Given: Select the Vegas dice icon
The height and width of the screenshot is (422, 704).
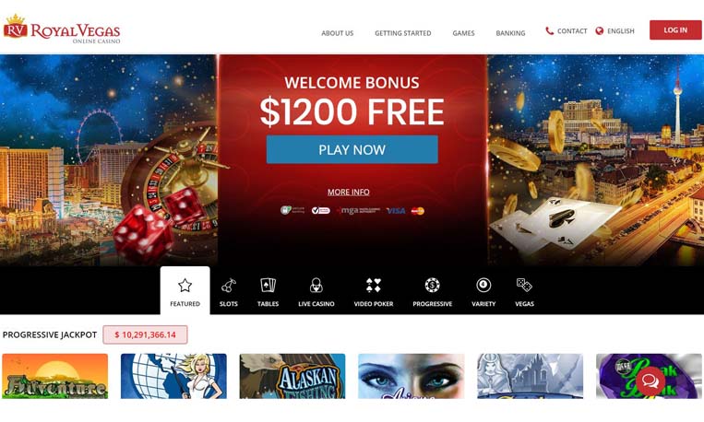Looking at the screenshot, I should coord(524,285).
